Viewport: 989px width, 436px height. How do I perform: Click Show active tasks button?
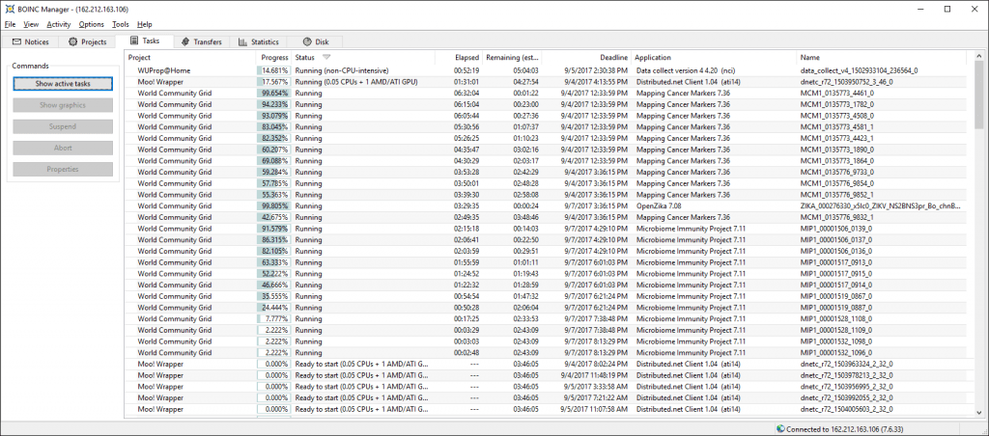click(63, 84)
